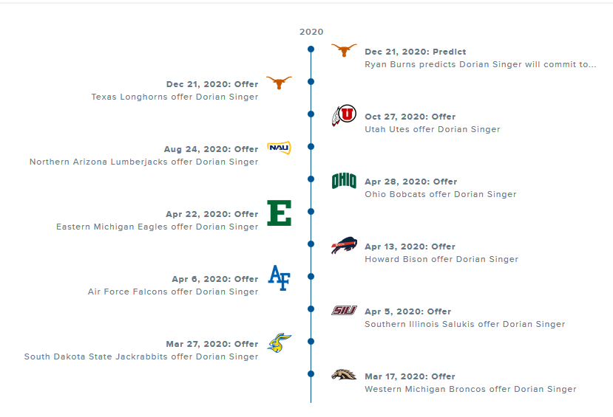
Task: Click the Ohio Bobcats logo
Action: (344, 181)
